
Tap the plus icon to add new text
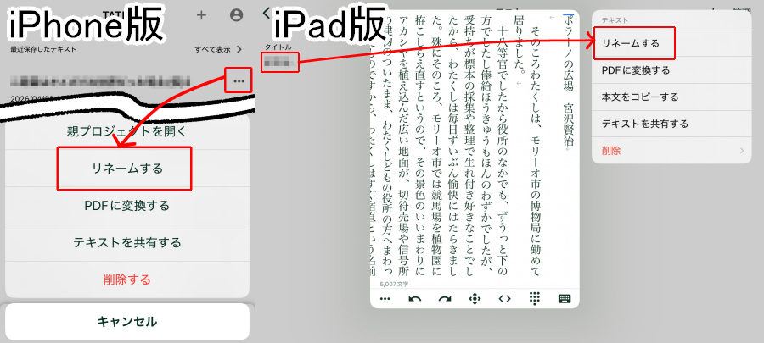coord(201,14)
